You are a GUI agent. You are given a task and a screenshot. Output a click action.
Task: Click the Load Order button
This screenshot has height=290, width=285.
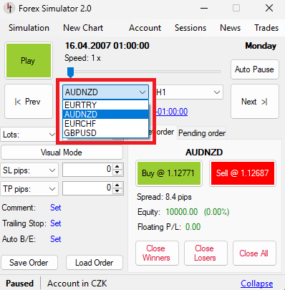[x=95, y=263]
